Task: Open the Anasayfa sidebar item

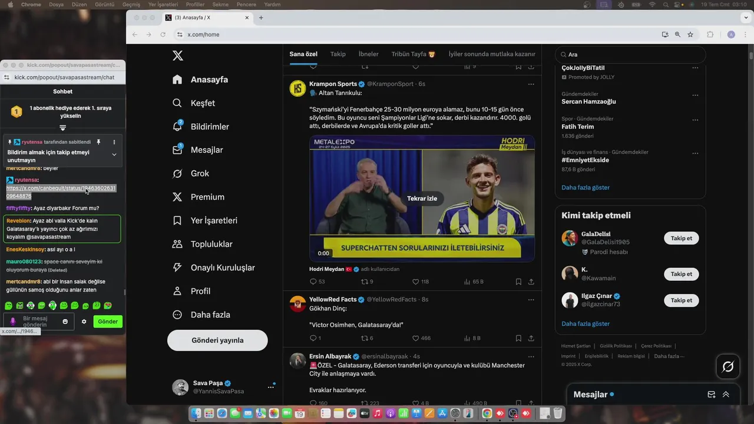Action: tap(200, 79)
